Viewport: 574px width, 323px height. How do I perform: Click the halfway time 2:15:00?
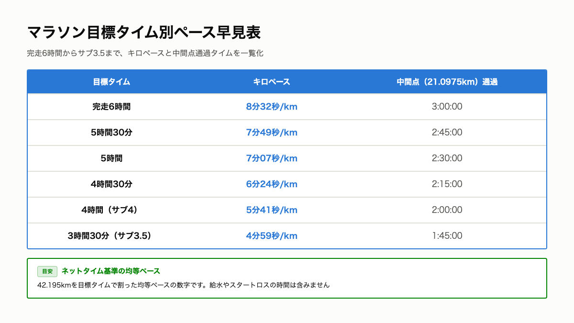click(x=447, y=184)
